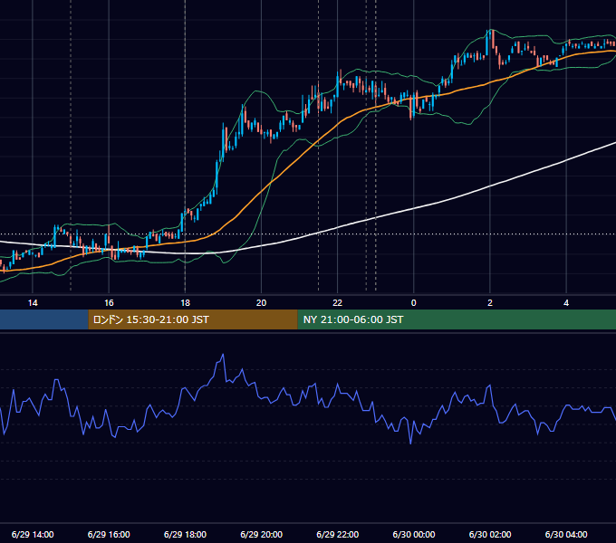Click the highest peak of the blue oscillator line

point(223,354)
